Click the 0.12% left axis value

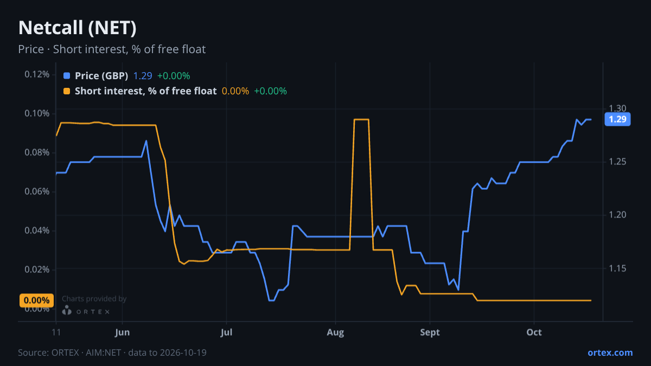tap(37, 74)
